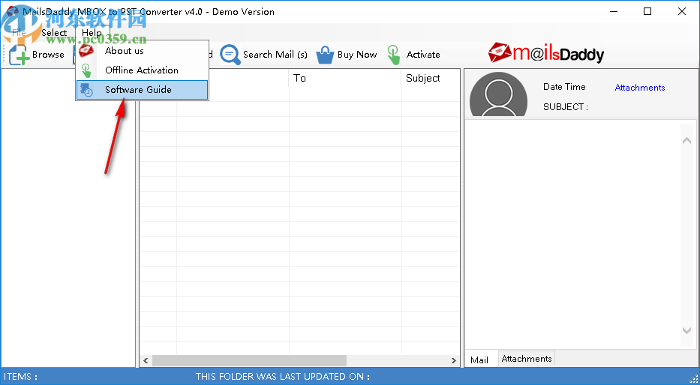
Task: Open Search Mail (s) tool
Action: 275,55
